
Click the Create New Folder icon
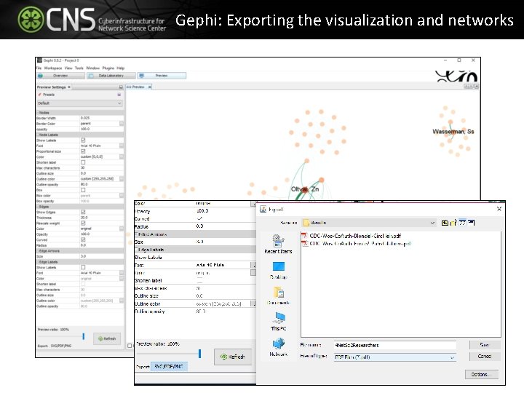(453, 223)
